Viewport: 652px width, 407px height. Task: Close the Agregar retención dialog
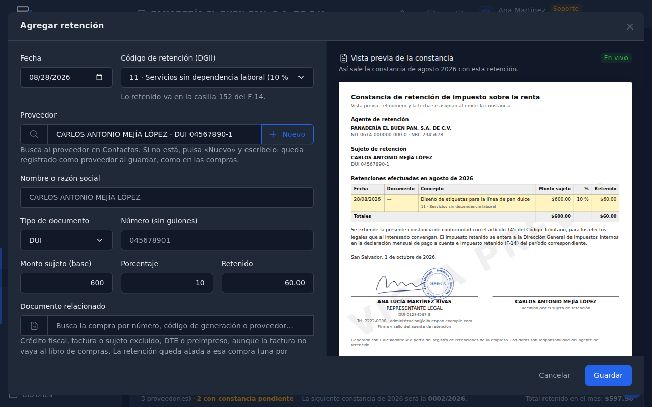pyautogui.click(x=630, y=26)
